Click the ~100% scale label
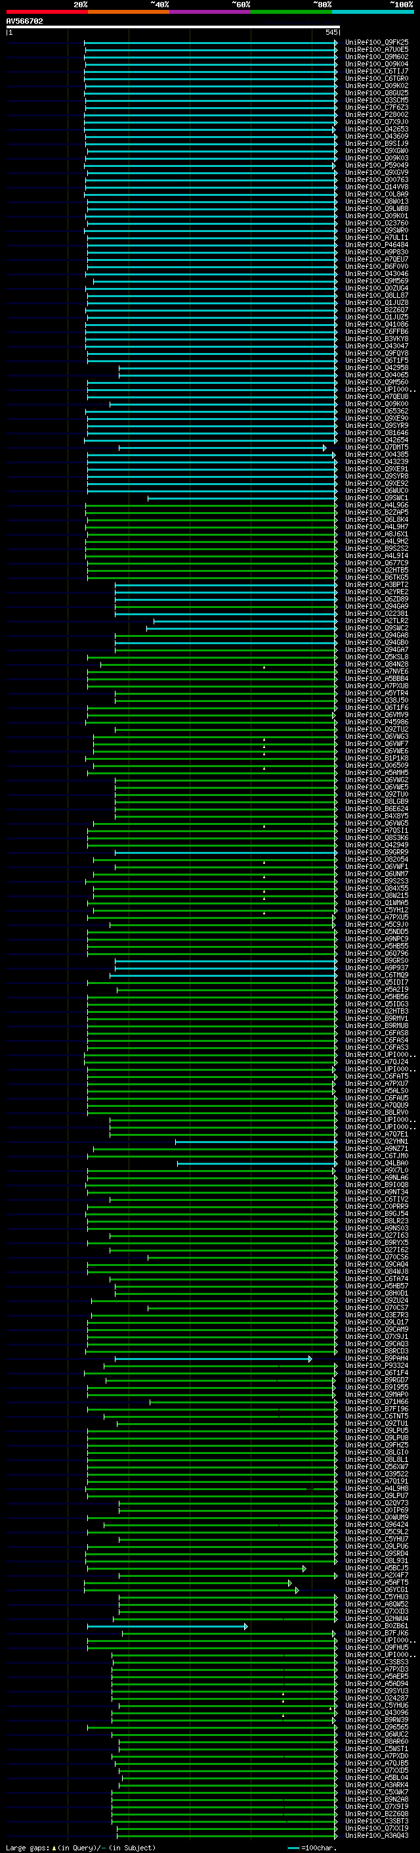The width and height of the screenshot is (420, 1853). tap(402, 5)
